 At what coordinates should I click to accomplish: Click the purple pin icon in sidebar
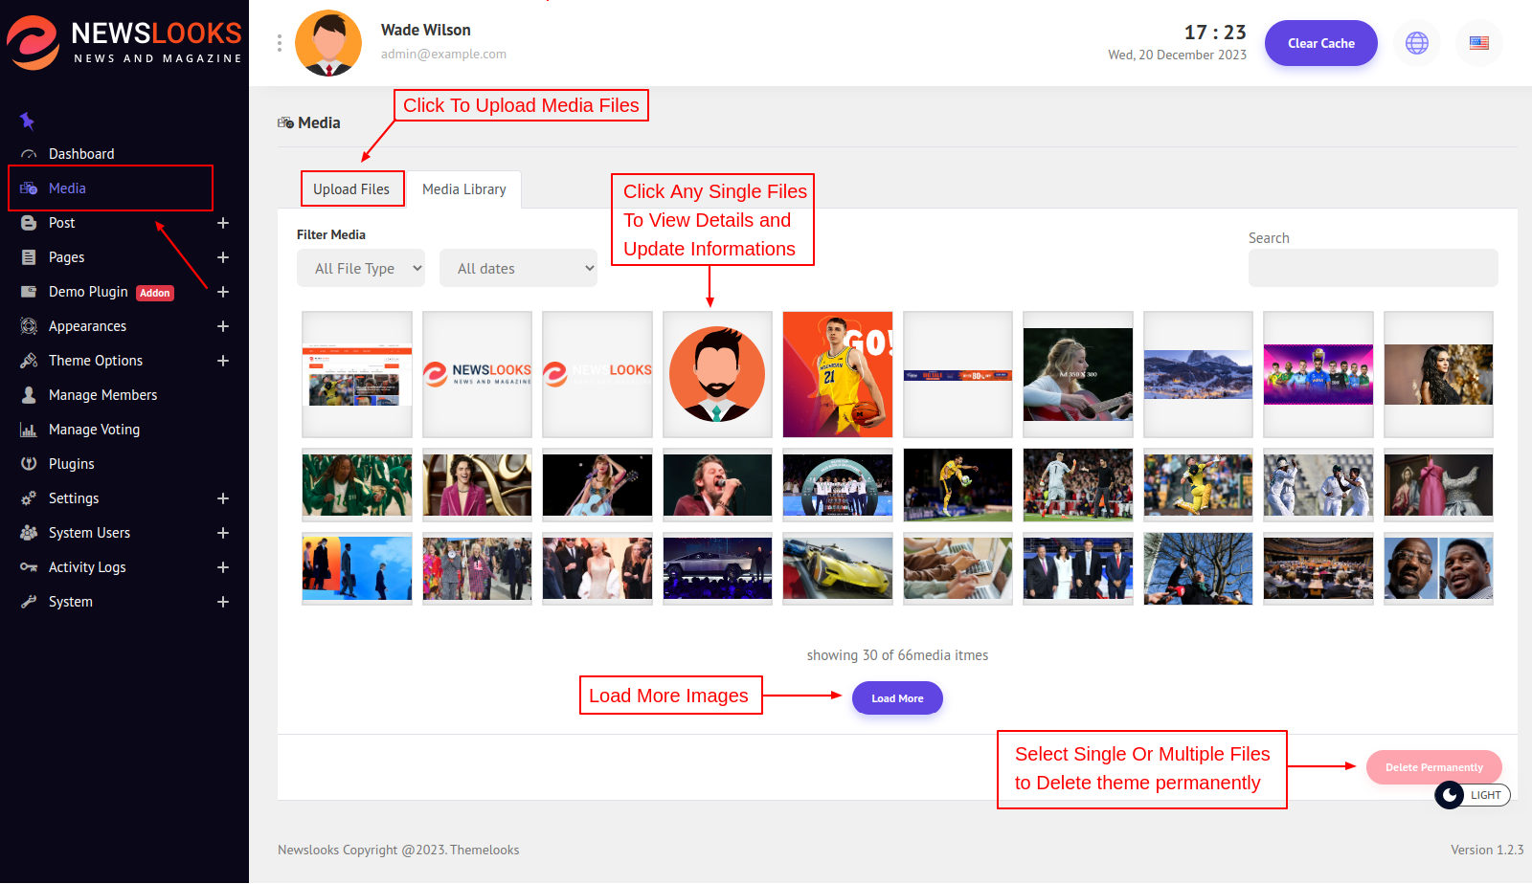[x=27, y=121]
